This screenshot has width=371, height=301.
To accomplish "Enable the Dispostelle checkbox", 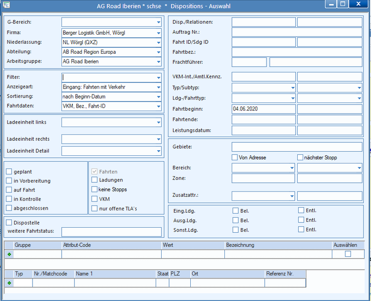I will pyautogui.click(x=9, y=223).
